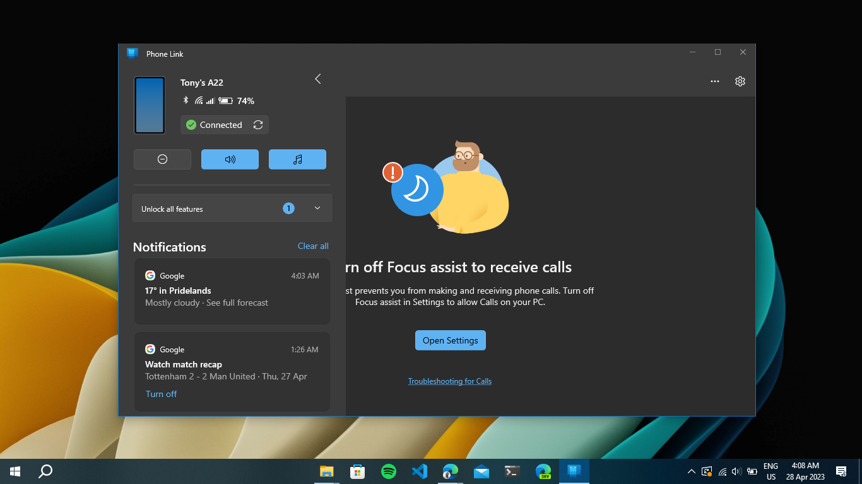Click Turn off in match recap notification
The image size is (862, 484).
point(161,394)
